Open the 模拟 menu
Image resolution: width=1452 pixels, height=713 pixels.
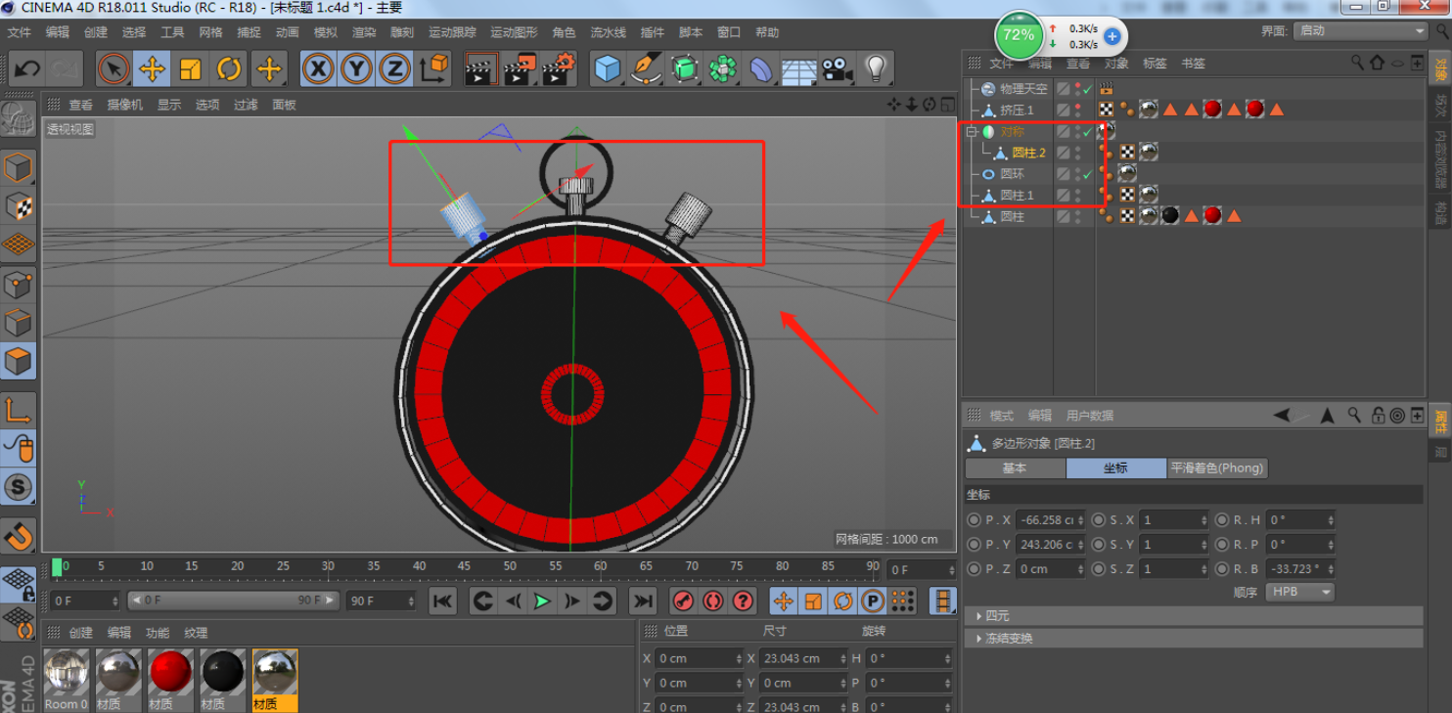coord(326,32)
